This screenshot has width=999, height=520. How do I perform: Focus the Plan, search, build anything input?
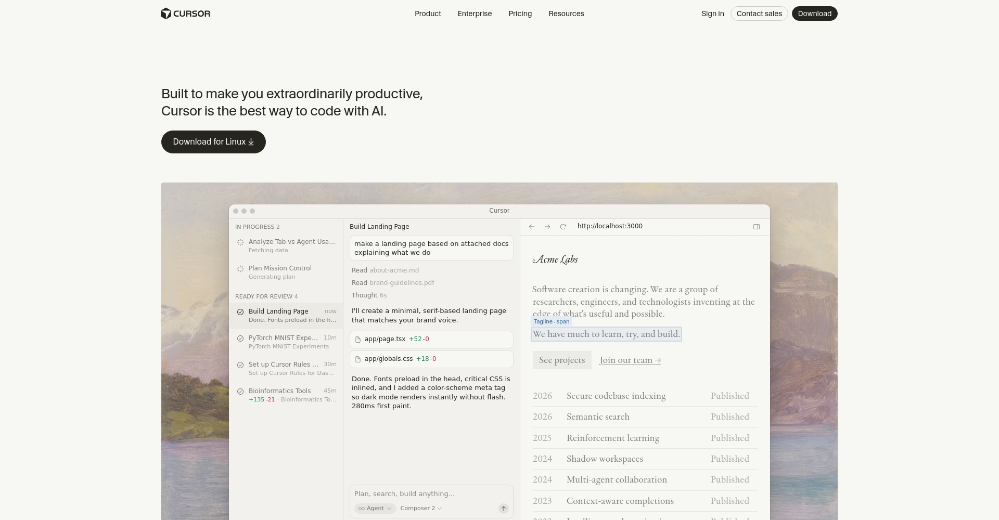(431, 494)
